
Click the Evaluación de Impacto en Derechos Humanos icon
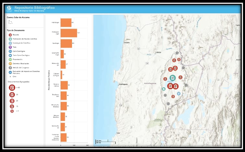[x=10, y=72]
